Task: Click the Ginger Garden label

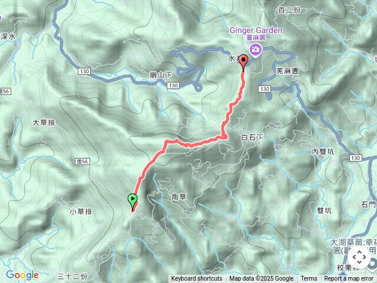Action: tap(256, 30)
